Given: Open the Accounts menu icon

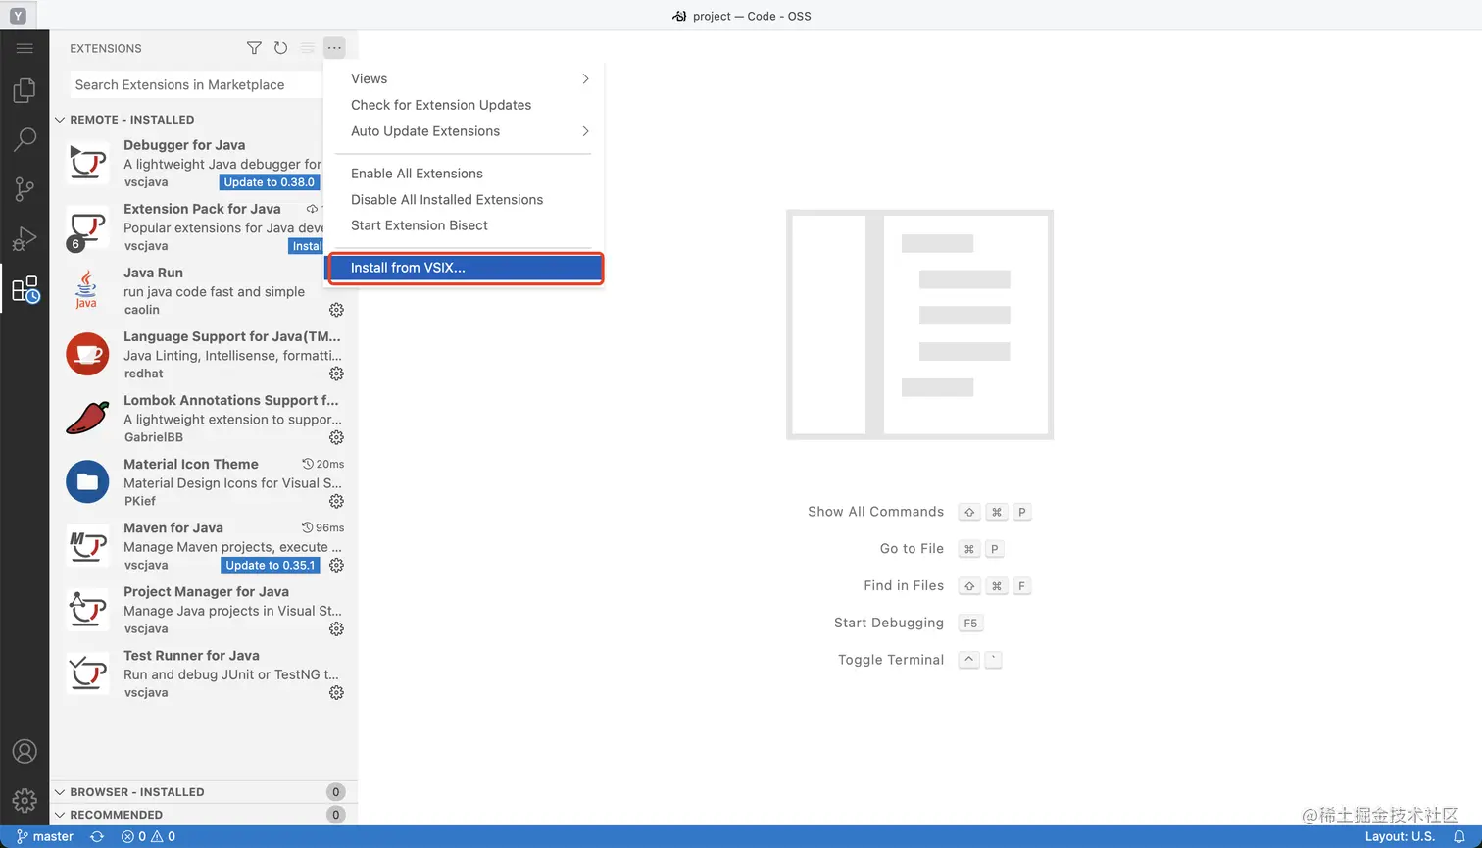Looking at the screenshot, I should click(x=25, y=751).
